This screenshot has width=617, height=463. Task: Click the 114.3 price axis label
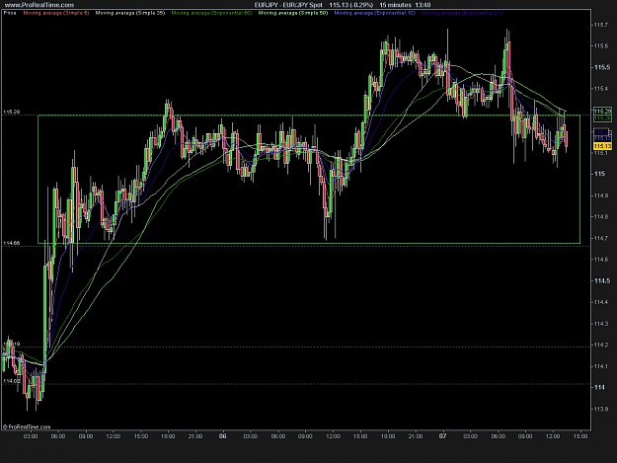(600, 324)
